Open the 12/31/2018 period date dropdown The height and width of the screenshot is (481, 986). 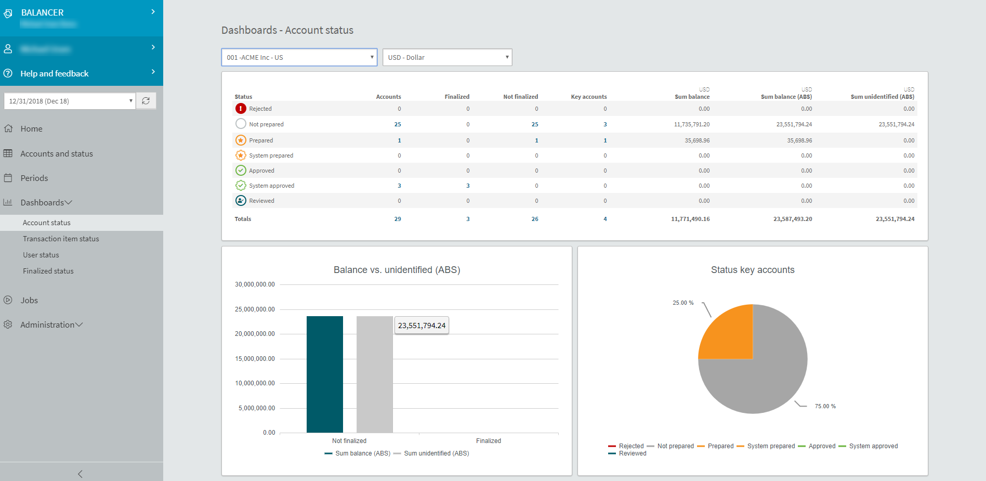pyautogui.click(x=70, y=101)
